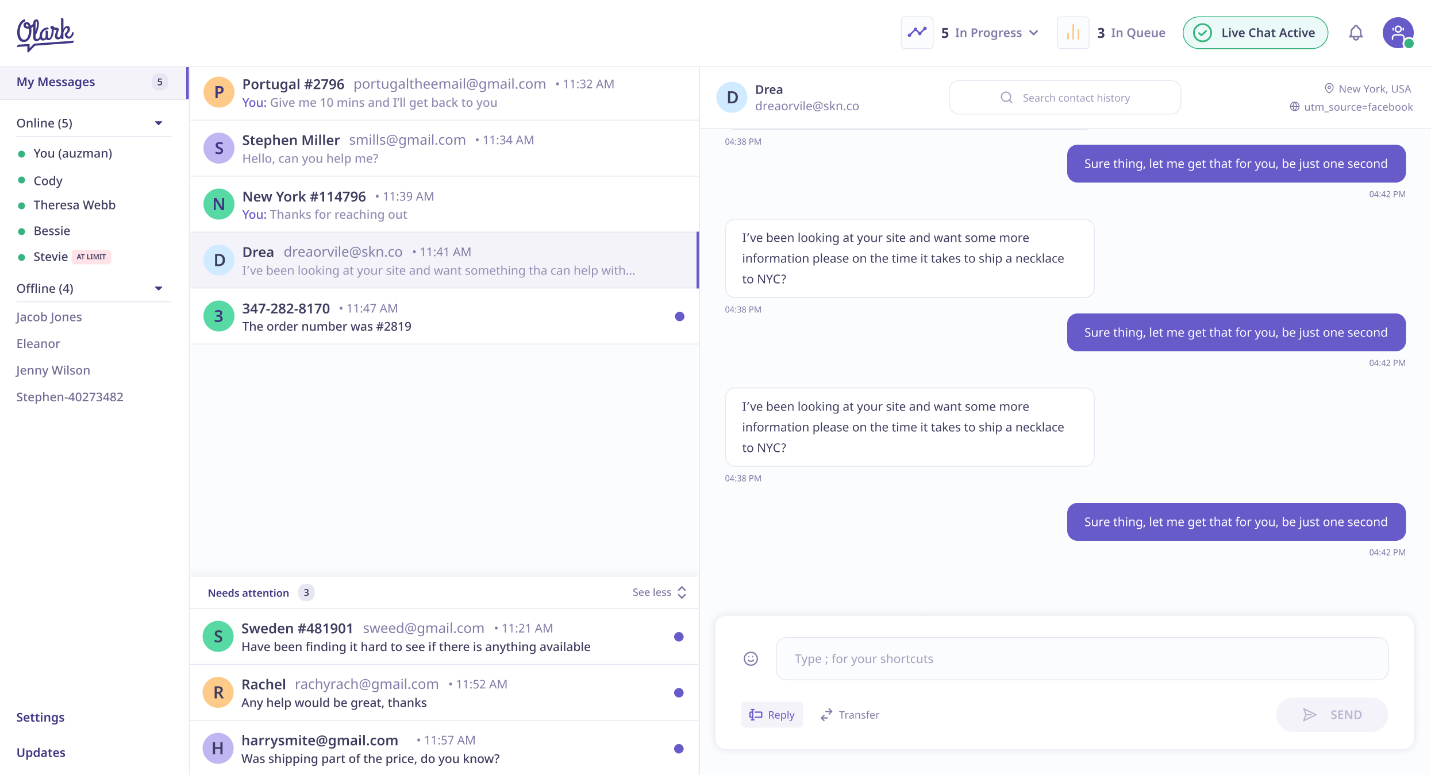Viewport: 1431px width, 775px height.
Task: Toggle Live Chat Active status on/off
Action: coord(1255,33)
